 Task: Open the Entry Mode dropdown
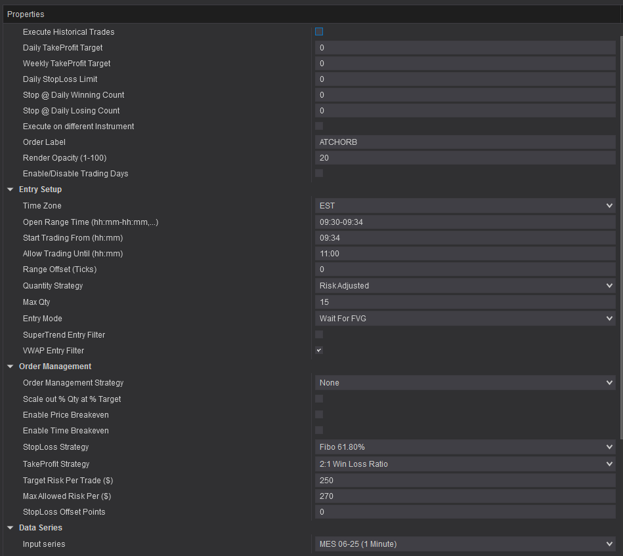465,318
